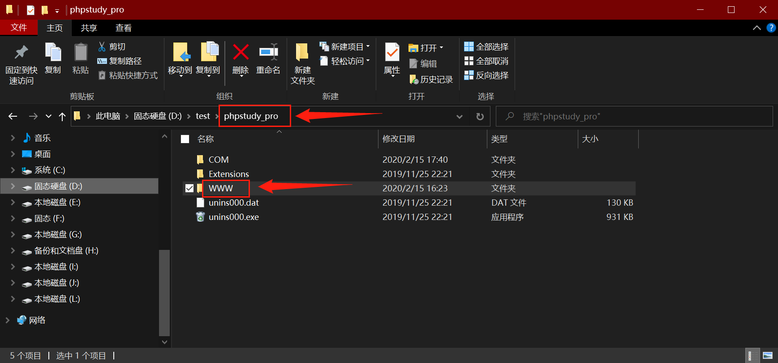Open the Easy access (轻松访问) menu
Image resolution: width=778 pixels, height=363 pixels.
[x=344, y=61]
